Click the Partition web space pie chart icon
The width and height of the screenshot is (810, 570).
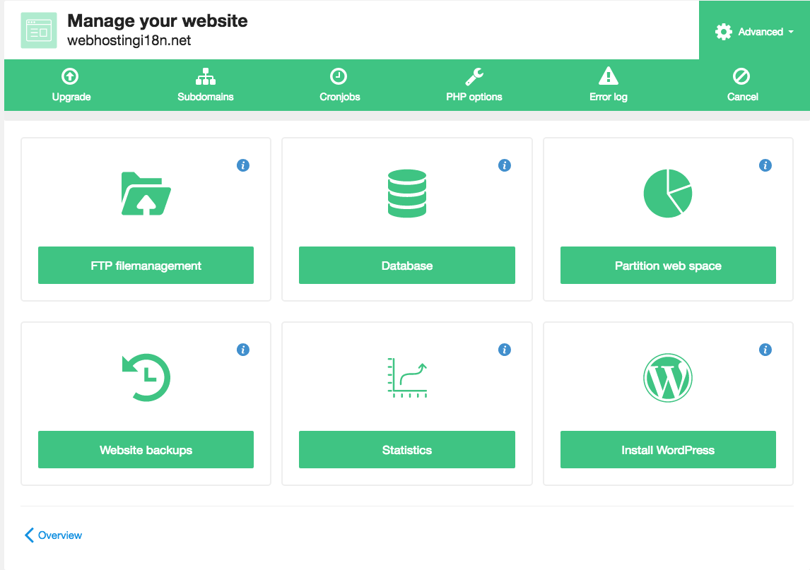(668, 194)
